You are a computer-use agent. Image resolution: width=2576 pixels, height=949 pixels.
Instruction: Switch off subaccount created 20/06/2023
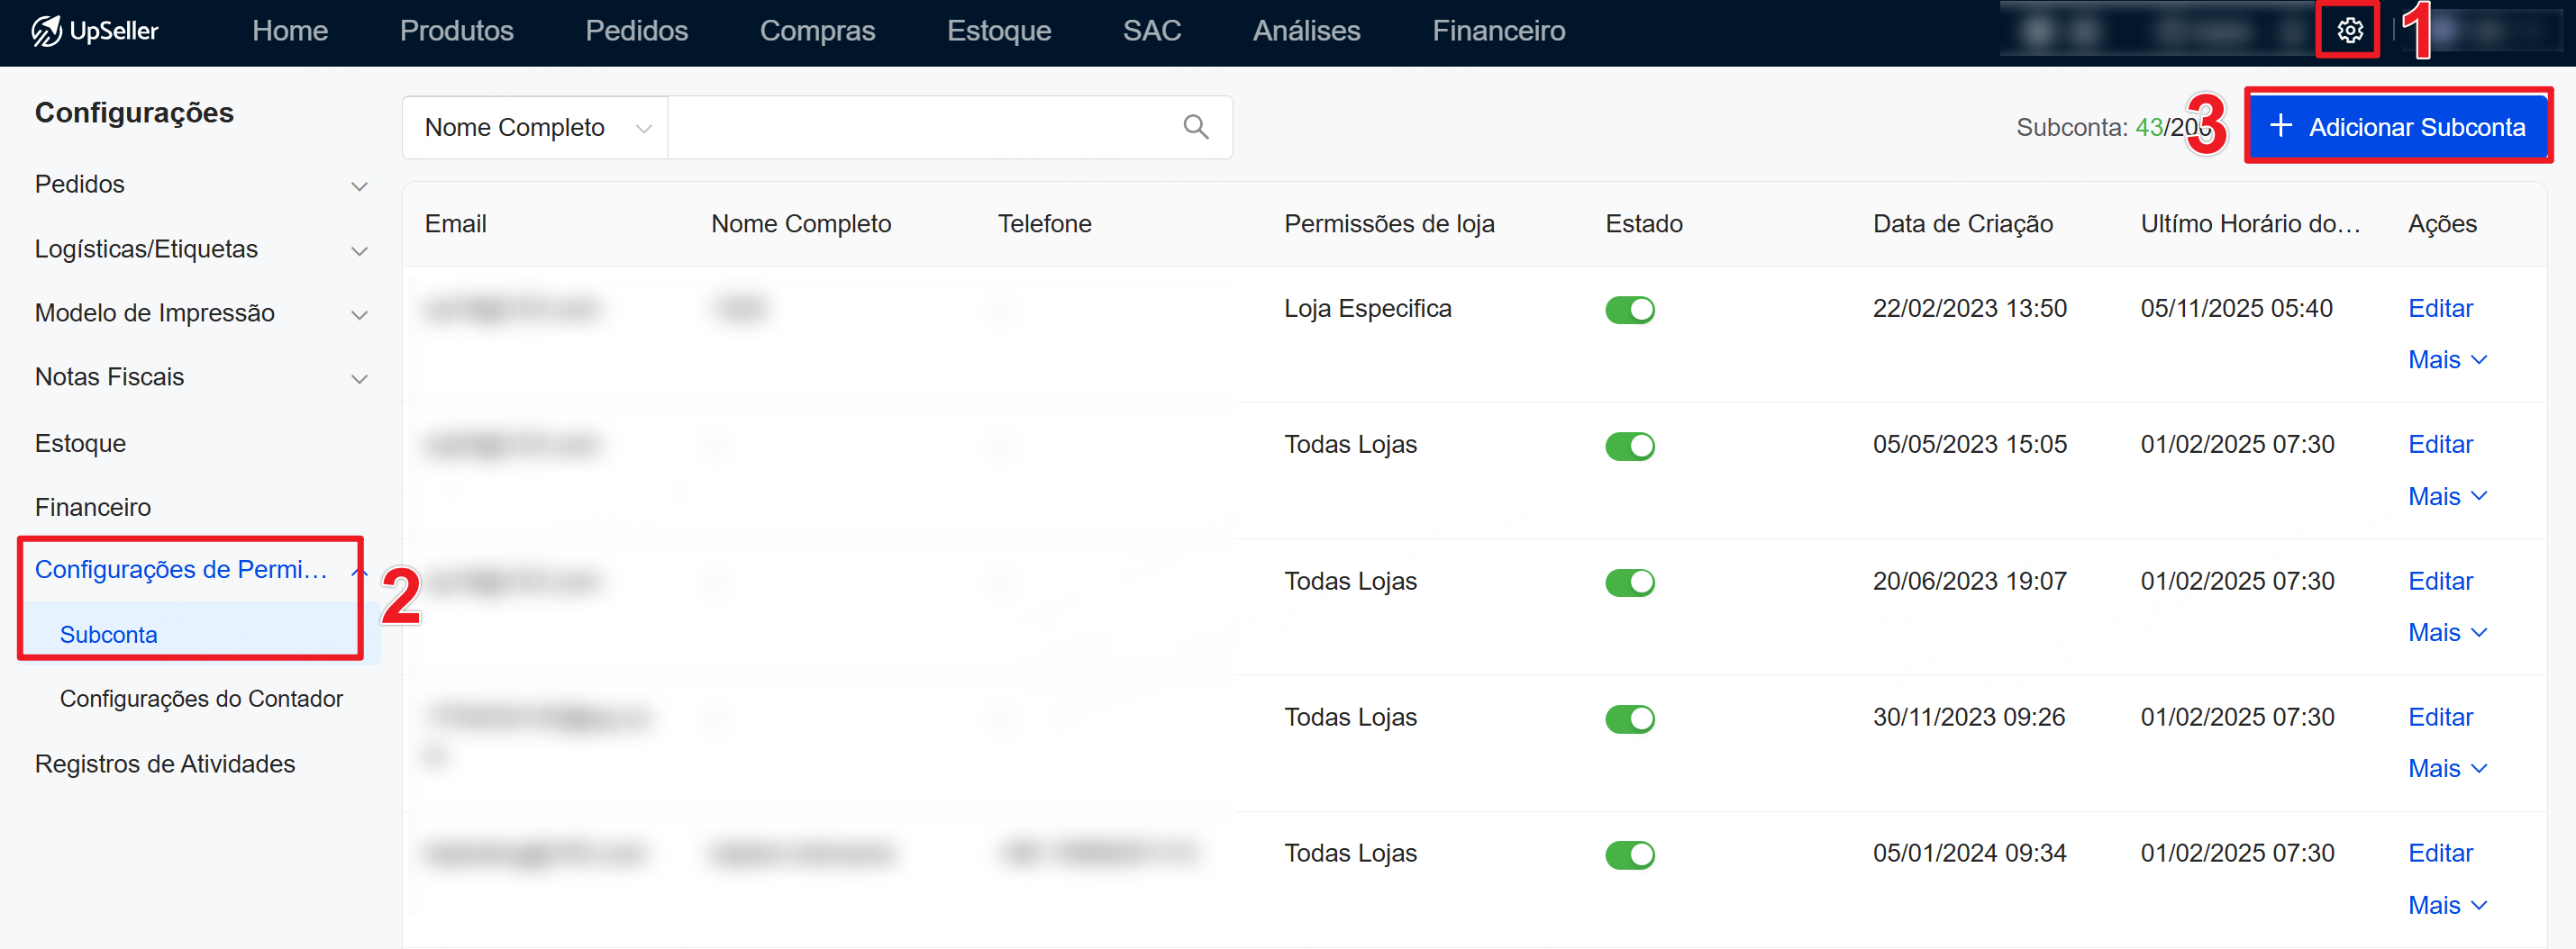pyautogui.click(x=1629, y=583)
